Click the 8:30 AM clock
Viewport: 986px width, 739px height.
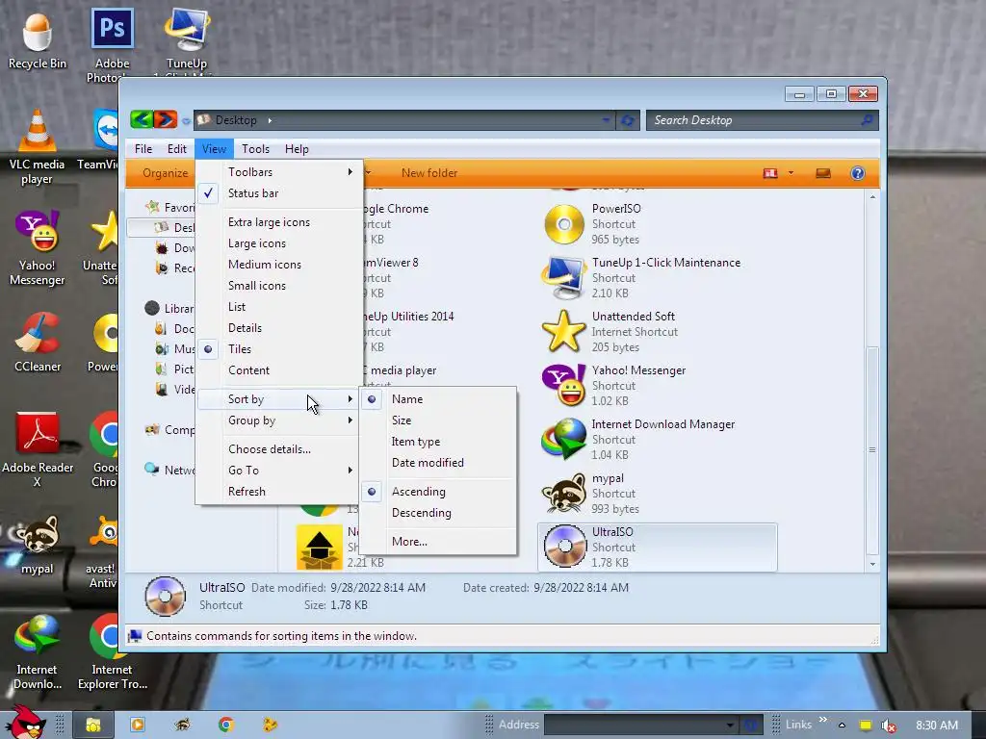coord(937,726)
